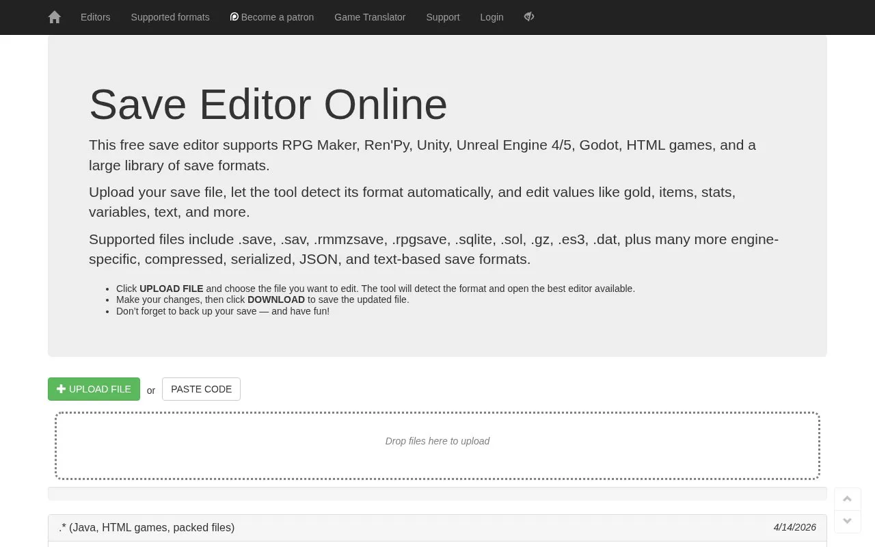The height and width of the screenshot is (547, 875).
Task: Open the Login page
Action: click(x=492, y=17)
